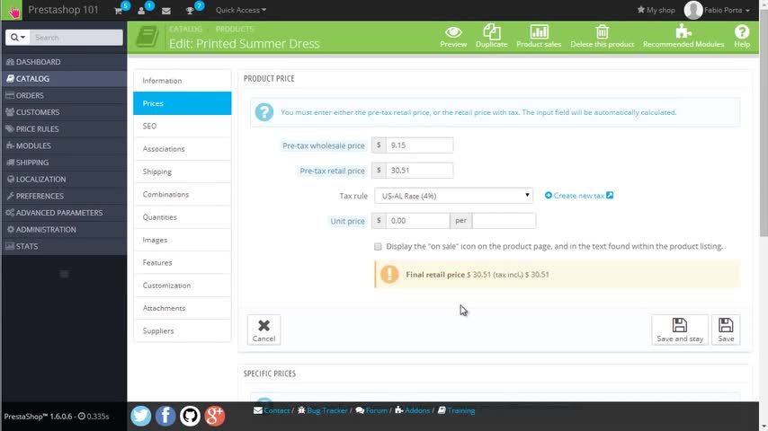Open the Tax rule dropdown
The width and height of the screenshot is (768, 431).
(x=453, y=196)
